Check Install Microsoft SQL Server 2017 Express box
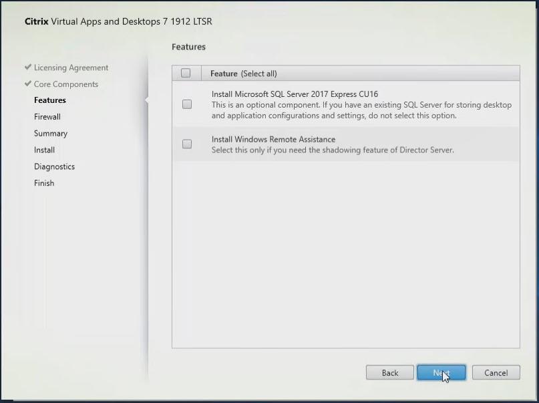 [x=187, y=104]
